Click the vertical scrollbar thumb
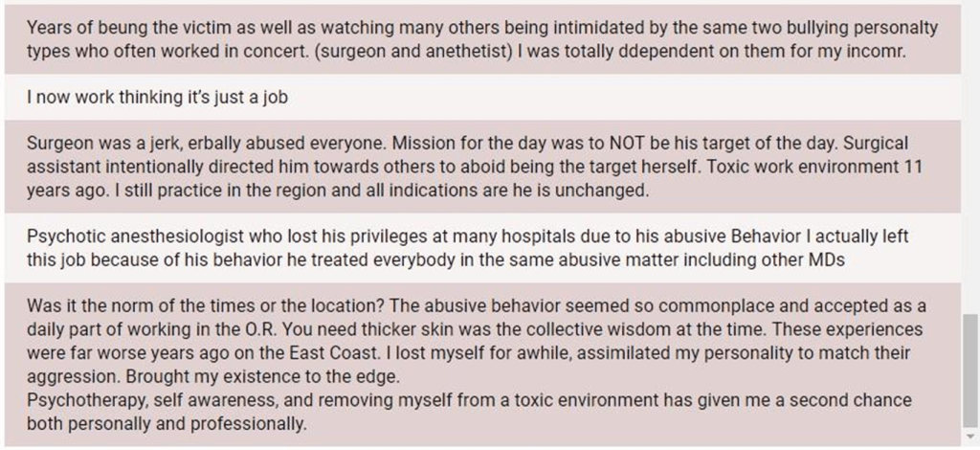Image resolution: width=980 pixels, height=450 pixels. point(970,369)
